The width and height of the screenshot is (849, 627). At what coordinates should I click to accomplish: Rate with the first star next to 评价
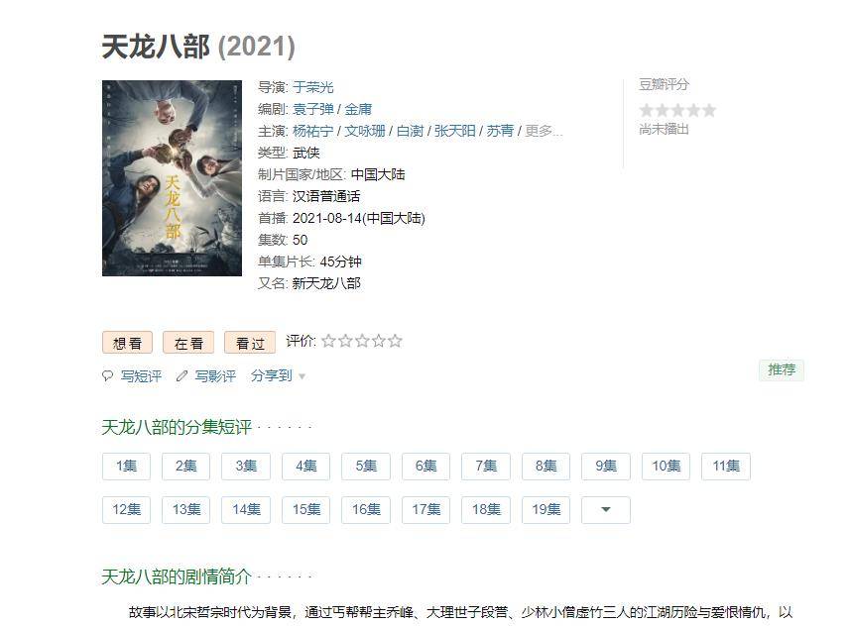tap(328, 341)
